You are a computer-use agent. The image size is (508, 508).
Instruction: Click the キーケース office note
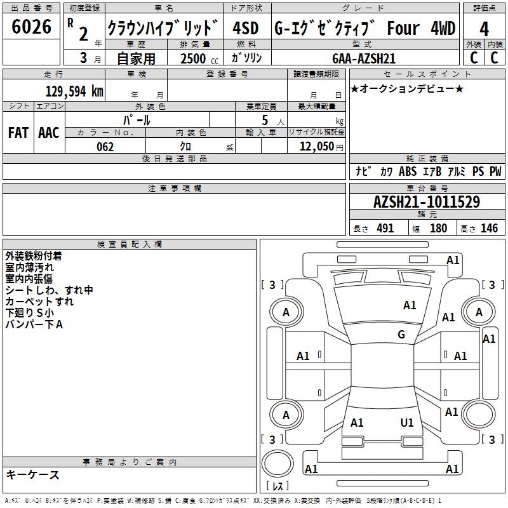click(33, 475)
